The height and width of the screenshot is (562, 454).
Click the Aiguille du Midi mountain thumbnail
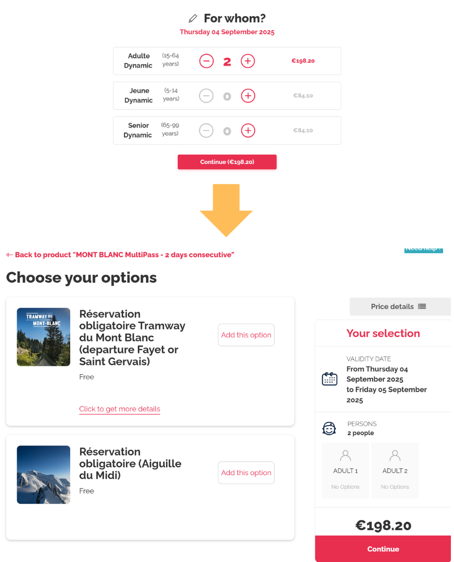[x=43, y=475]
